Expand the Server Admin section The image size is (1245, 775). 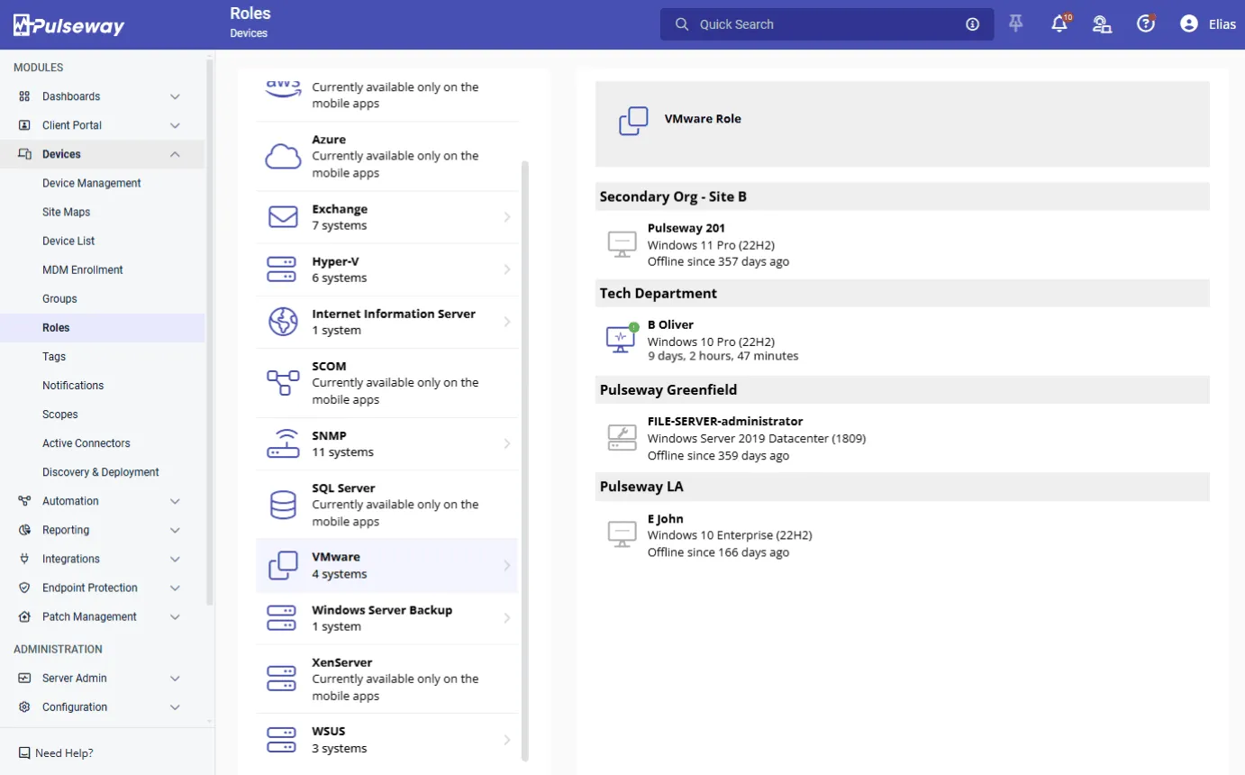tap(175, 678)
